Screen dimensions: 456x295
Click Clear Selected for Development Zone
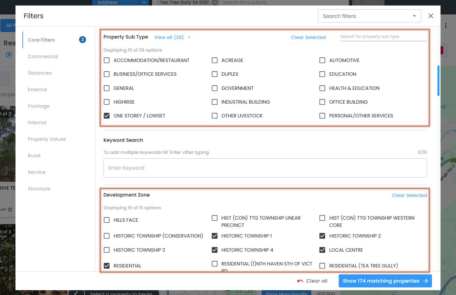point(410,195)
